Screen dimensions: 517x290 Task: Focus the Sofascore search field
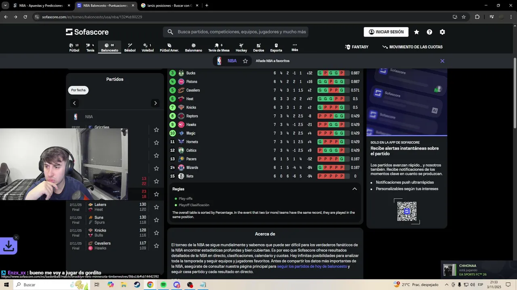[x=236, y=32]
